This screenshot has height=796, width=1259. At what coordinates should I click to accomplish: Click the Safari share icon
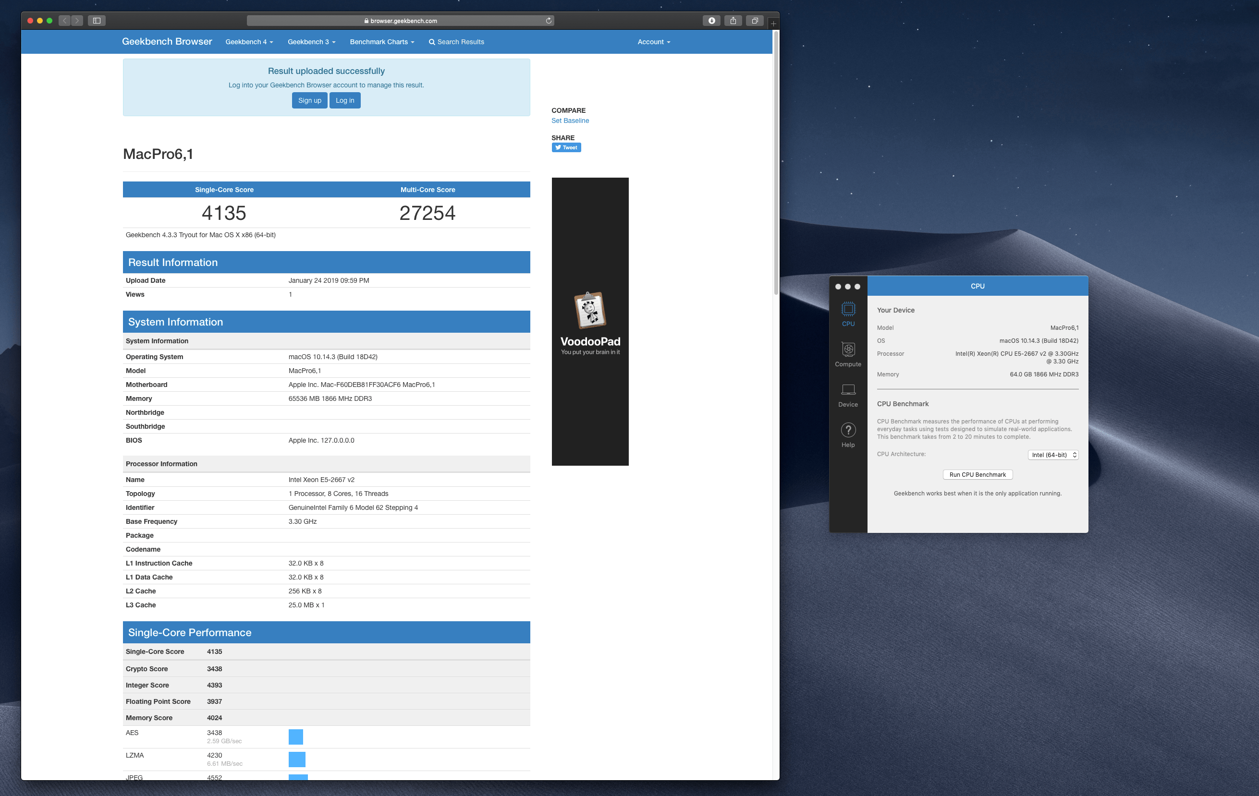point(733,20)
